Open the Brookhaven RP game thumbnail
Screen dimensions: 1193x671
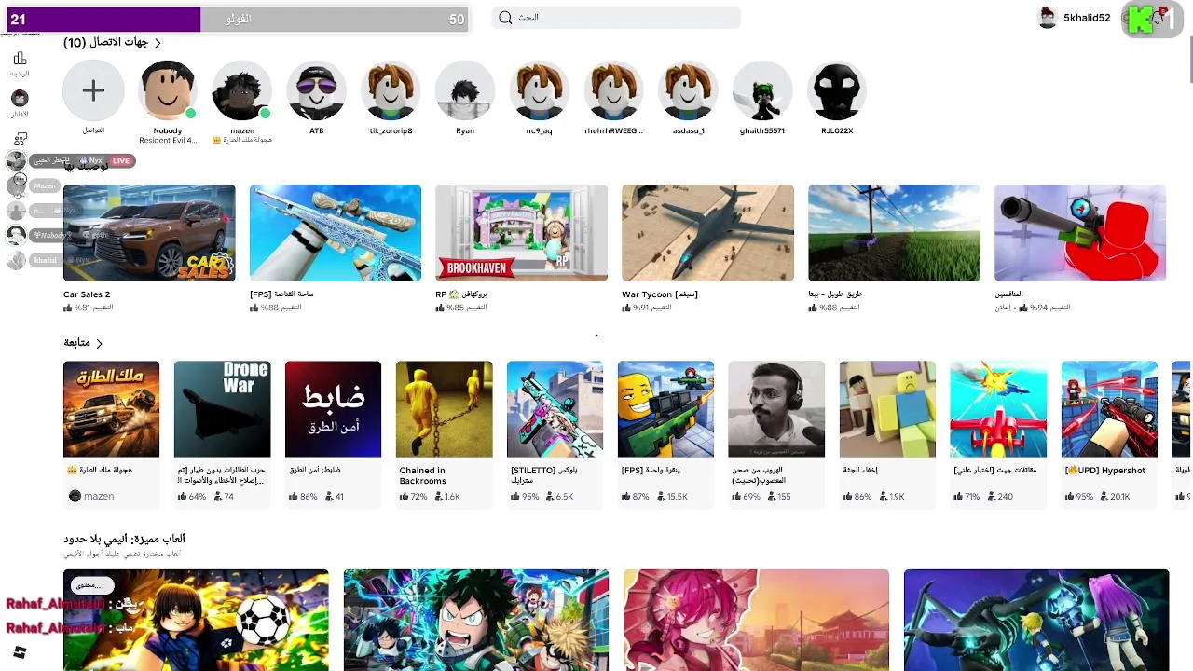click(522, 233)
